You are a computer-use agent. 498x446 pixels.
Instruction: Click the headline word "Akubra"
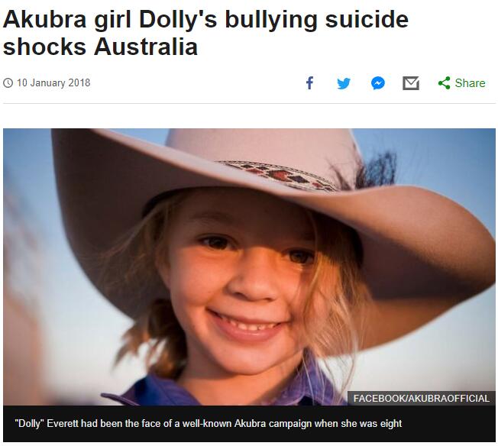44,20
